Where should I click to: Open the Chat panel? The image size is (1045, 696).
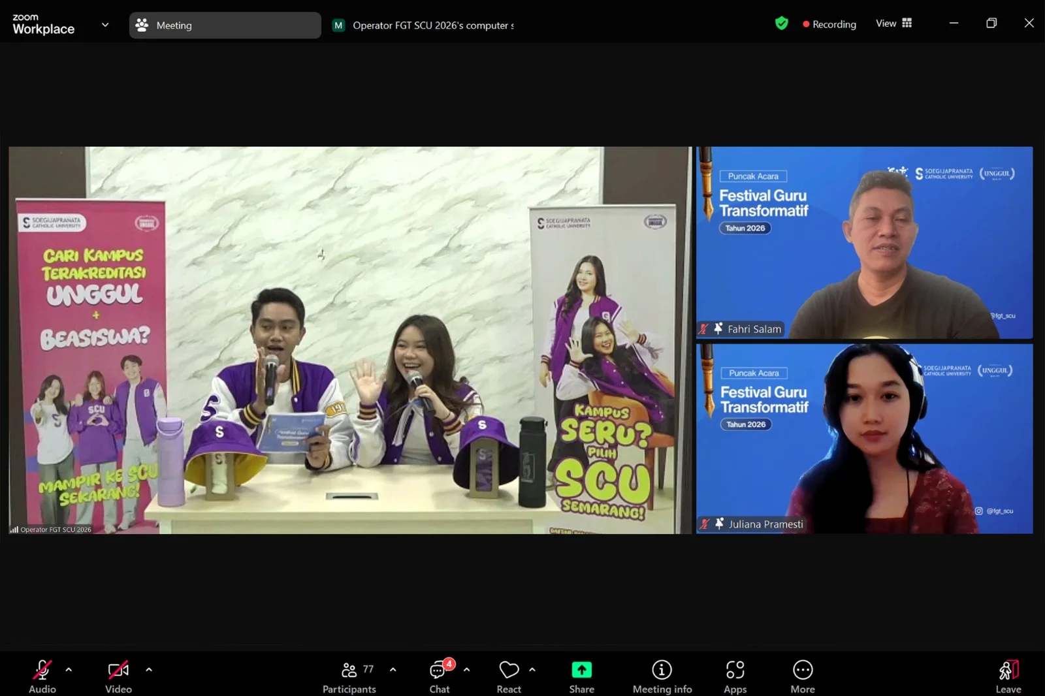click(440, 676)
